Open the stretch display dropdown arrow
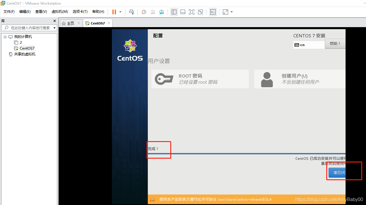 pos(232,12)
